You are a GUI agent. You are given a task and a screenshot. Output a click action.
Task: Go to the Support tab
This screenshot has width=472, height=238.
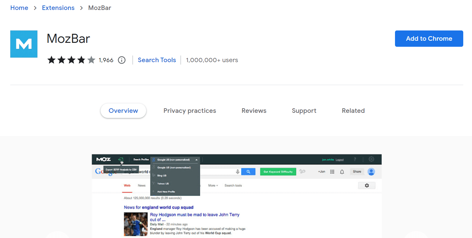pos(304,111)
